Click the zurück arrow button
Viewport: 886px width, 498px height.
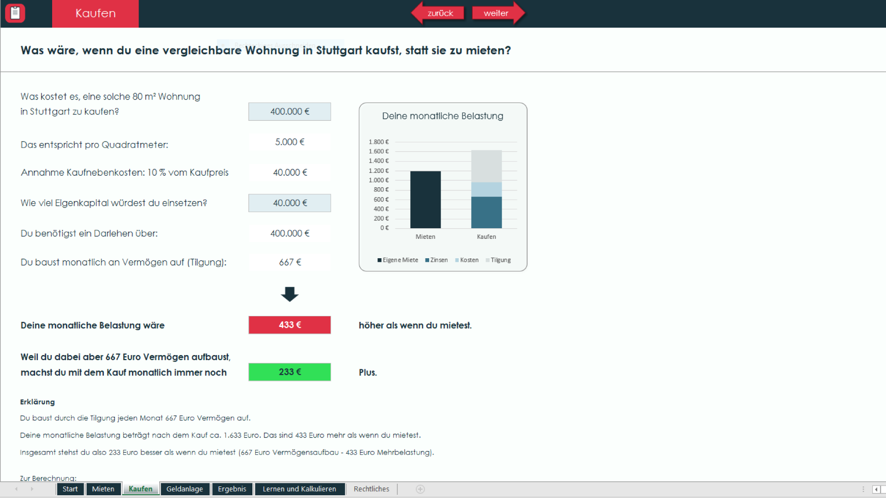[x=437, y=13]
